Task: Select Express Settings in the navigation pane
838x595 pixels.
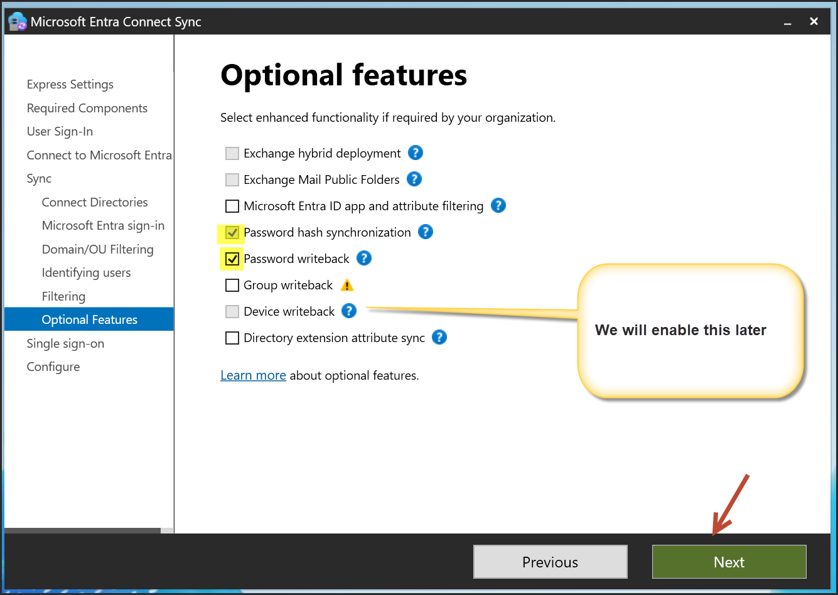Action: click(70, 84)
